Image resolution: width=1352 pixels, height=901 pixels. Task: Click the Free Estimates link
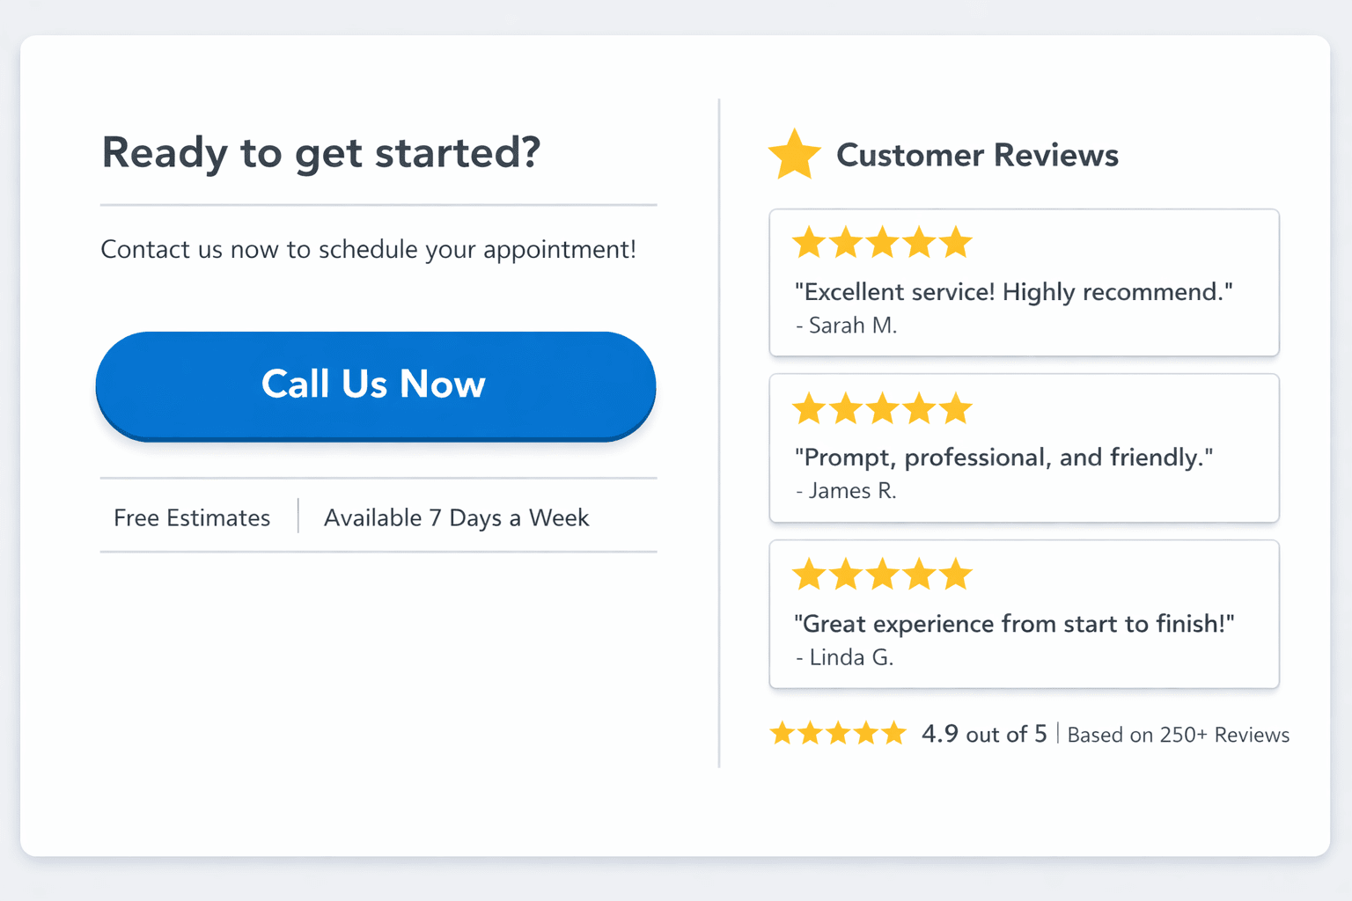coord(191,517)
